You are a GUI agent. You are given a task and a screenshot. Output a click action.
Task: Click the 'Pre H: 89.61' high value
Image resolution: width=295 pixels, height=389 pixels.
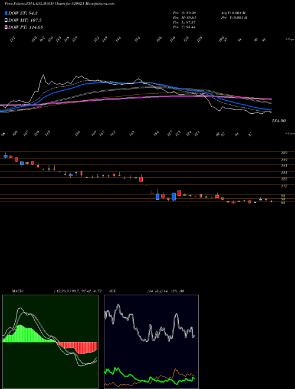(x=185, y=18)
